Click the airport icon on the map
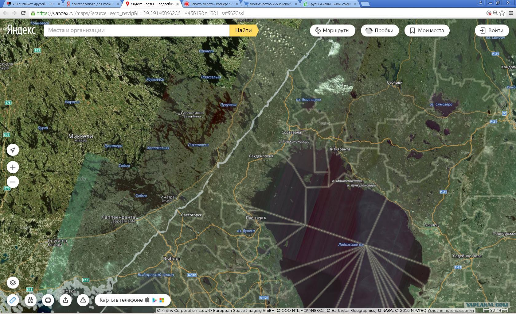Screen dimensions: 516x314 pos(504,113)
